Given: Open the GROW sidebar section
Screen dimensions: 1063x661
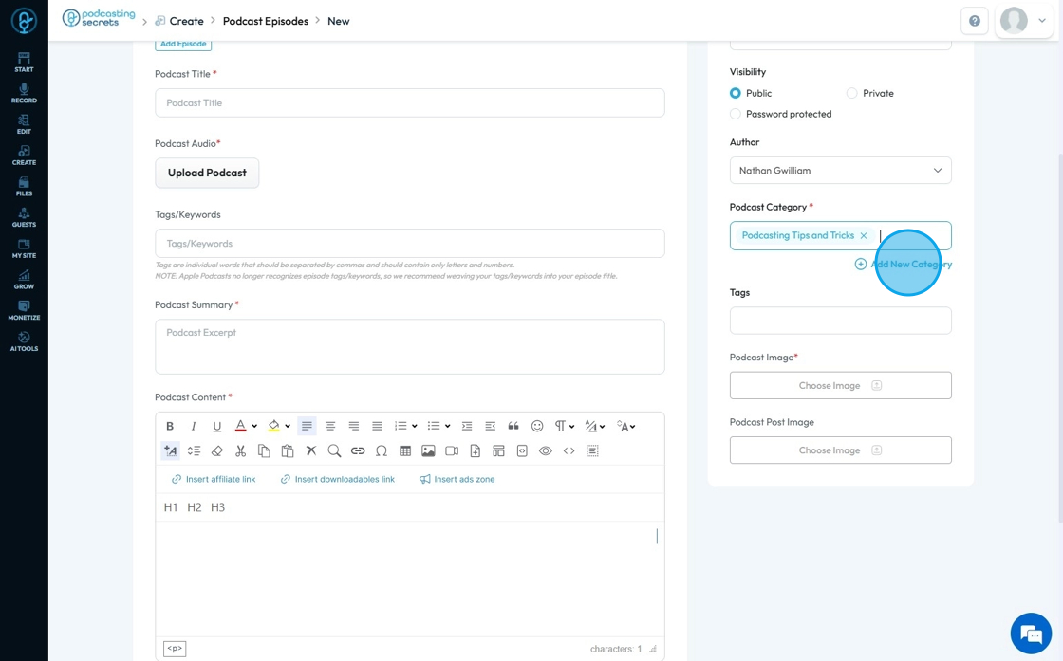Looking at the screenshot, I should (24, 279).
